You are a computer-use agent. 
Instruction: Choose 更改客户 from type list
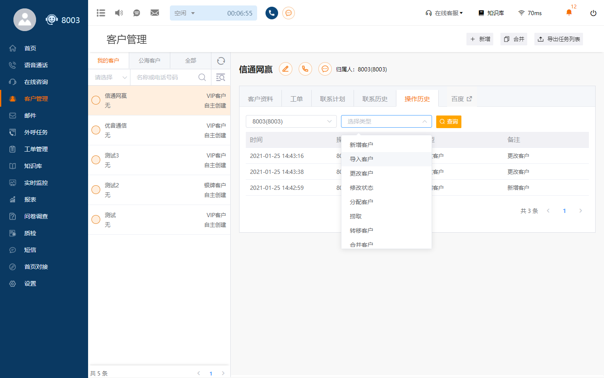coord(386,173)
